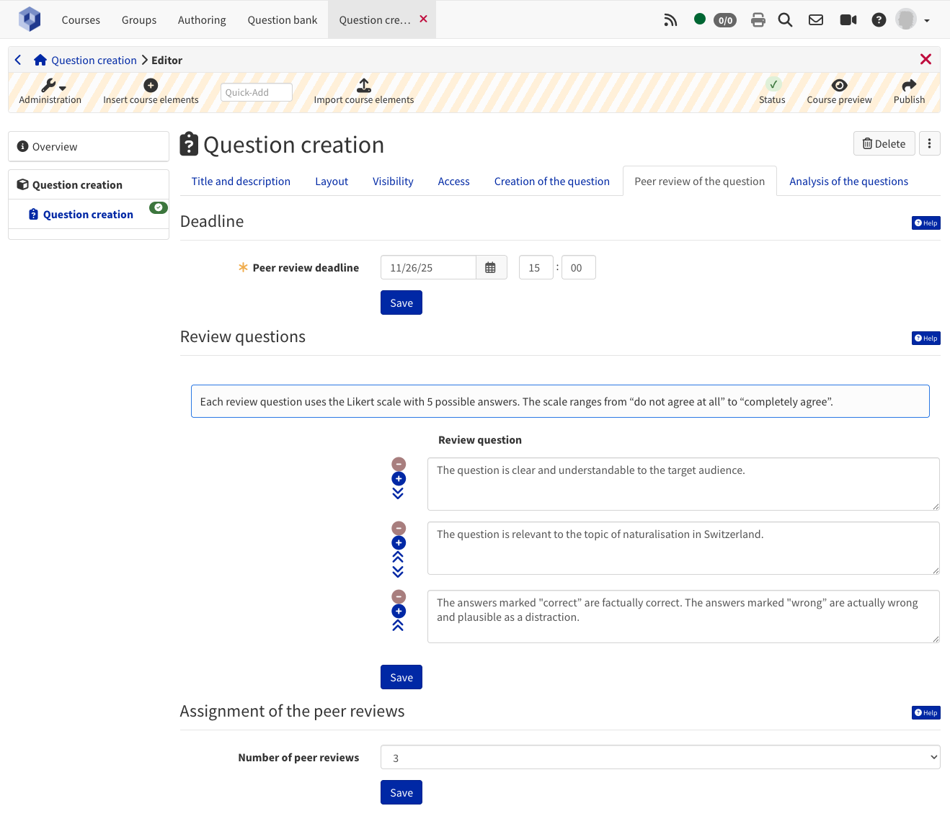Switch to Creation of the question tab
Screen dimensions: 950x829
(x=551, y=182)
